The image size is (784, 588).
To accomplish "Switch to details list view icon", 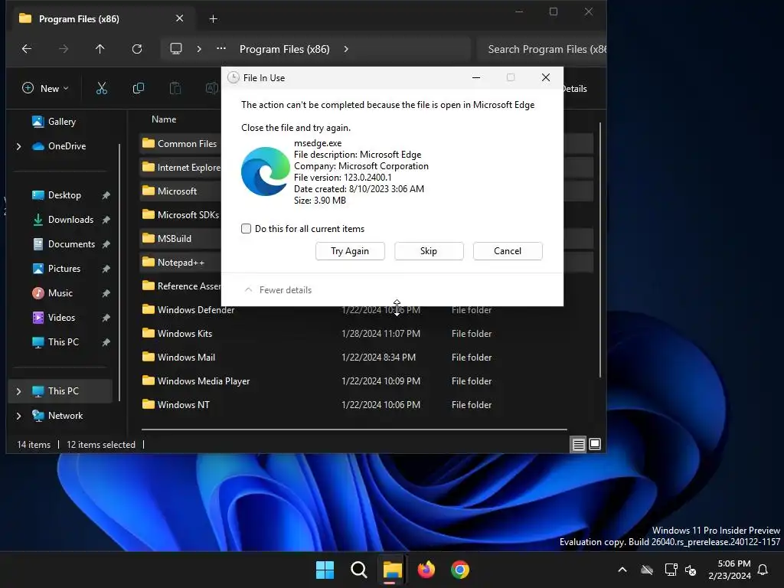I will (579, 445).
